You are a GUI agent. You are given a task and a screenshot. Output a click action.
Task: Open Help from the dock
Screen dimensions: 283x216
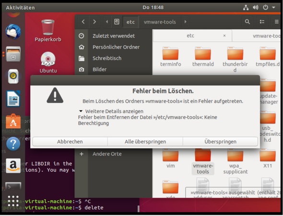(13, 144)
